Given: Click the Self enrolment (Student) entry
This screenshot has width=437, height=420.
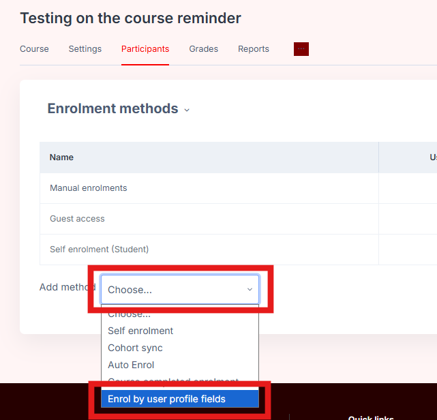Looking at the screenshot, I should click(100, 249).
